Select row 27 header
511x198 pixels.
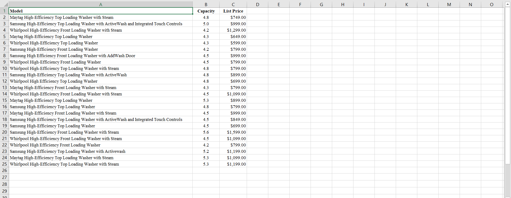5,177
